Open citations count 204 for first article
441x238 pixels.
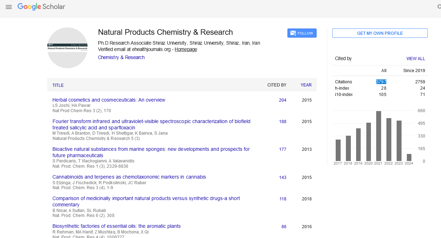(x=282, y=100)
